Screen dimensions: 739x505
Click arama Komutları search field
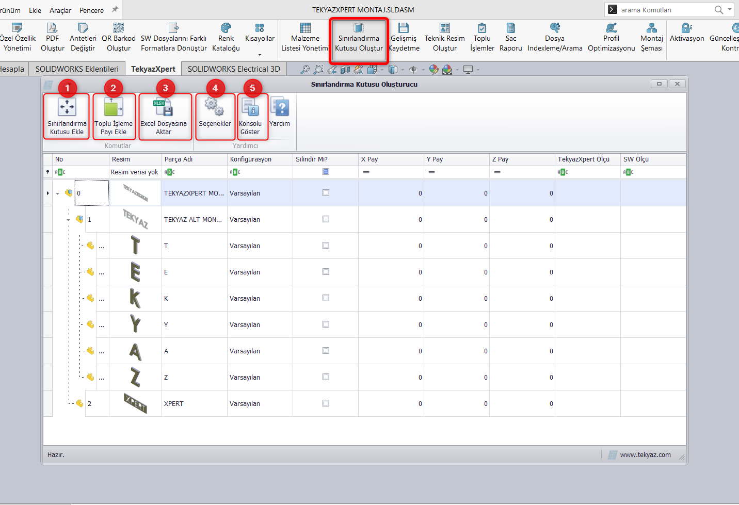666,10
